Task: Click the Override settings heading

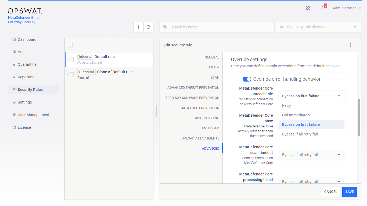Action: tap(249, 60)
